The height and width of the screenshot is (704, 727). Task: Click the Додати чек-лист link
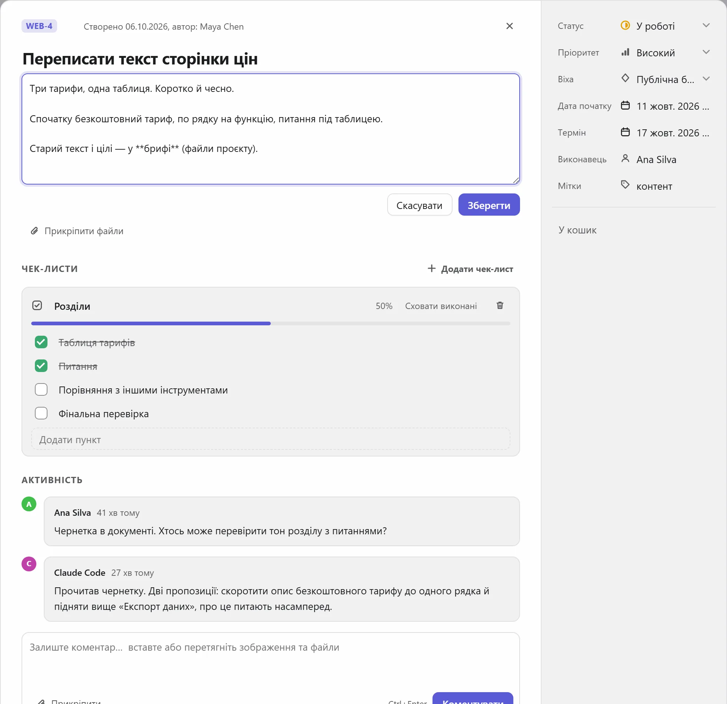470,269
